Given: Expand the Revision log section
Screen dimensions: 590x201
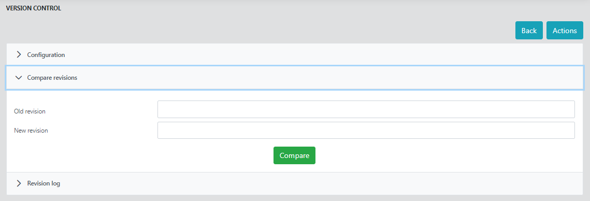Looking at the screenshot, I should point(295,184).
